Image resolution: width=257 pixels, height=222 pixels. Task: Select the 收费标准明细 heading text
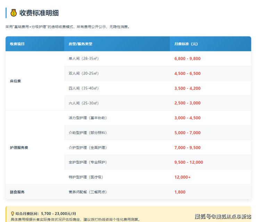(39, 13)
